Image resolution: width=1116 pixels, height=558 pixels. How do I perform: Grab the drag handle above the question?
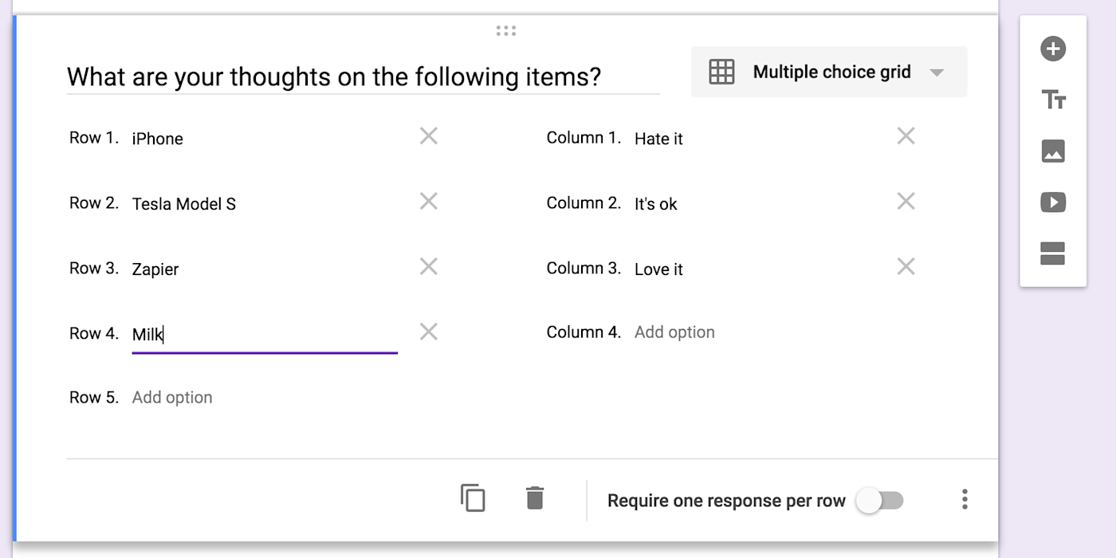506,31
